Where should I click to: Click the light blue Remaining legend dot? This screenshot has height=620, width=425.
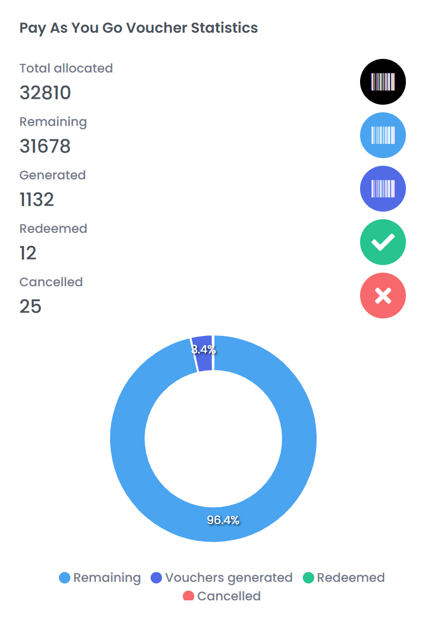pos(65,578)
